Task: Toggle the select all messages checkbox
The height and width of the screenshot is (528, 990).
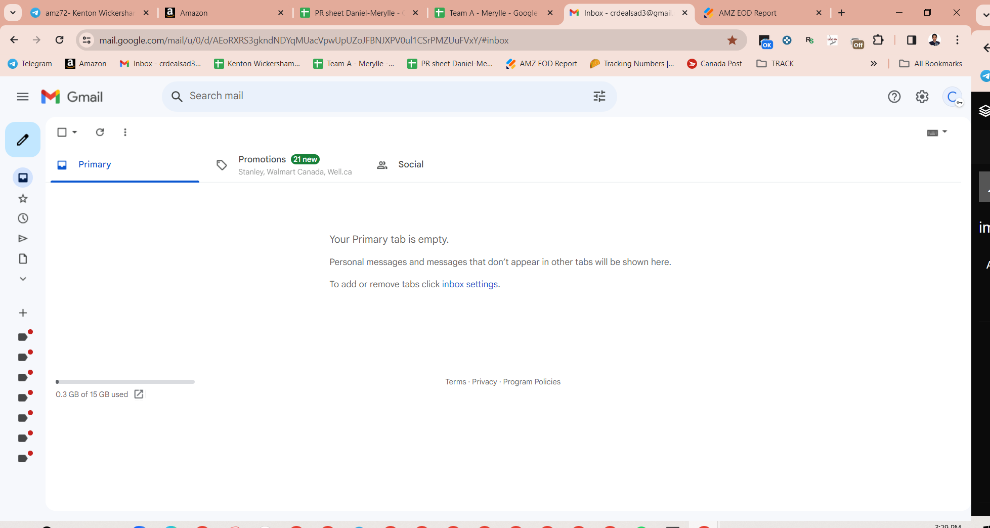Action: pos(62,132)
